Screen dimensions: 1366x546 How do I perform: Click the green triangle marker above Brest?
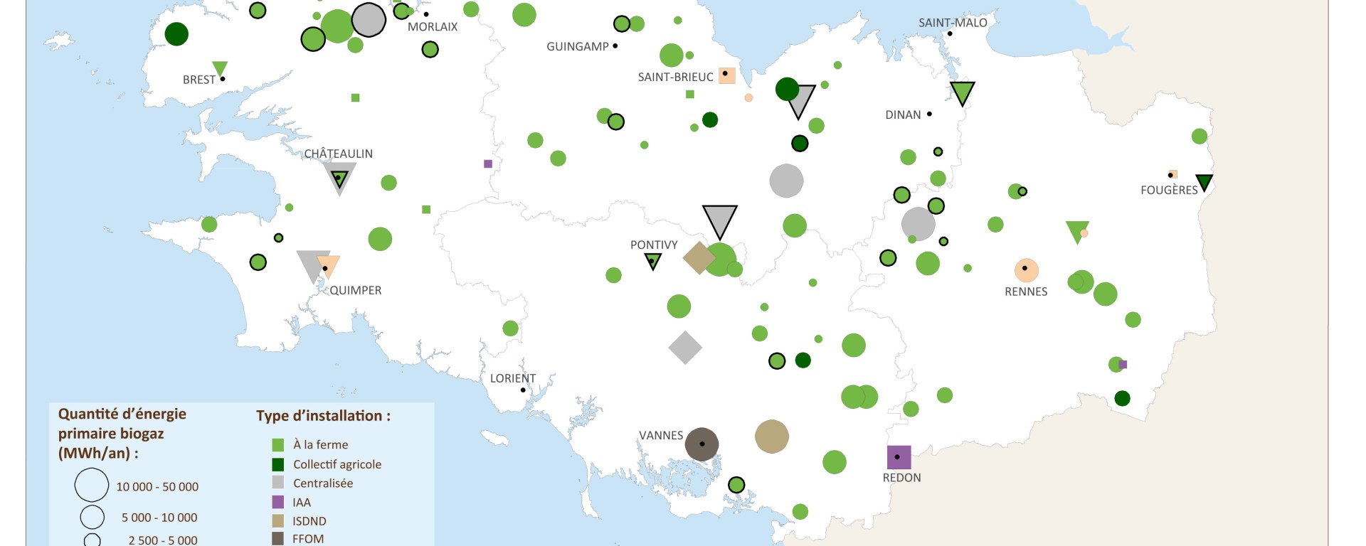220,68
